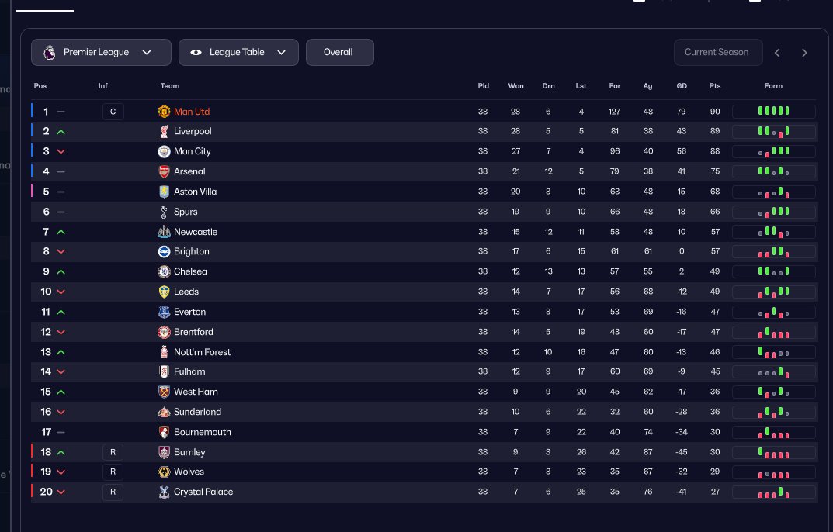The image size is (833, 532).
Task: Click the Overall filter button
Action: 339,53
